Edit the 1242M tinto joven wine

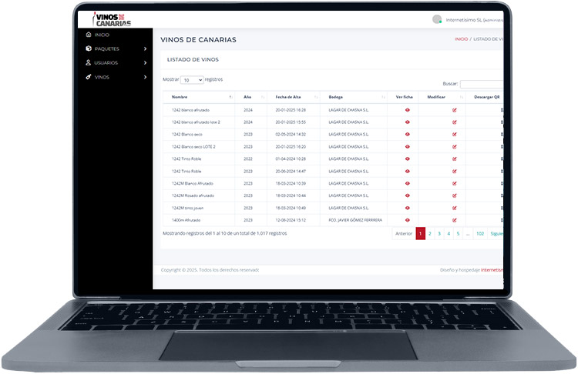click(x=455, y=208)
